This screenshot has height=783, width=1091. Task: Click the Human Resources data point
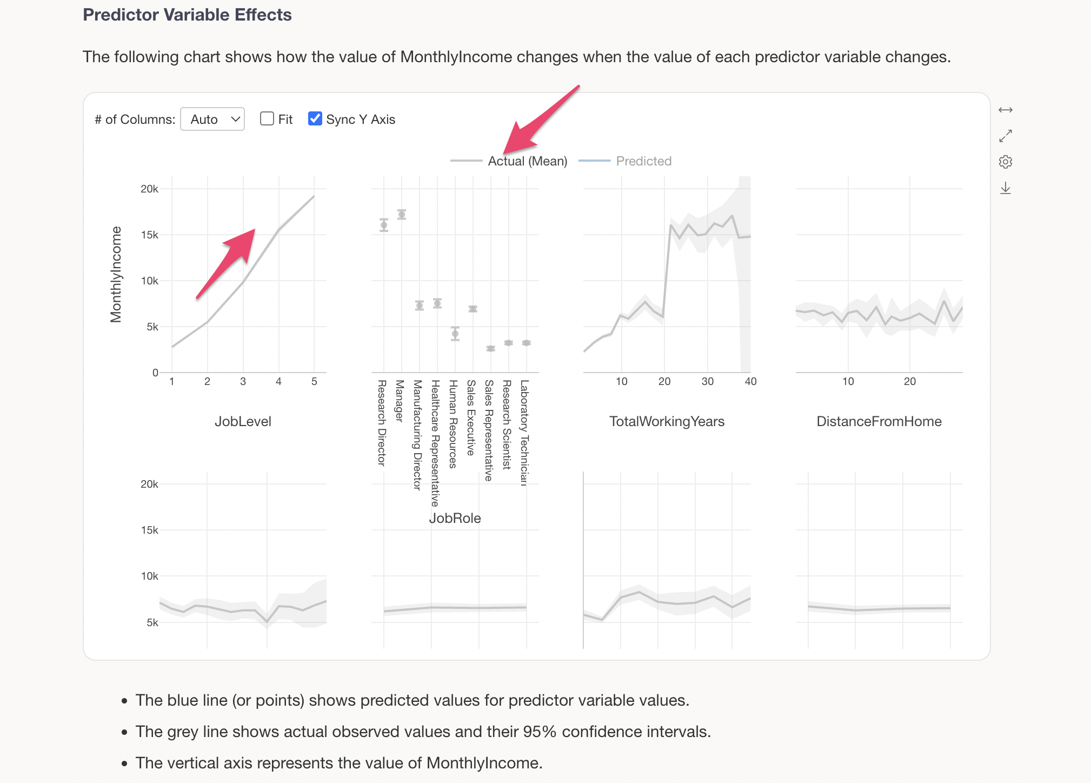click(455, 334)
